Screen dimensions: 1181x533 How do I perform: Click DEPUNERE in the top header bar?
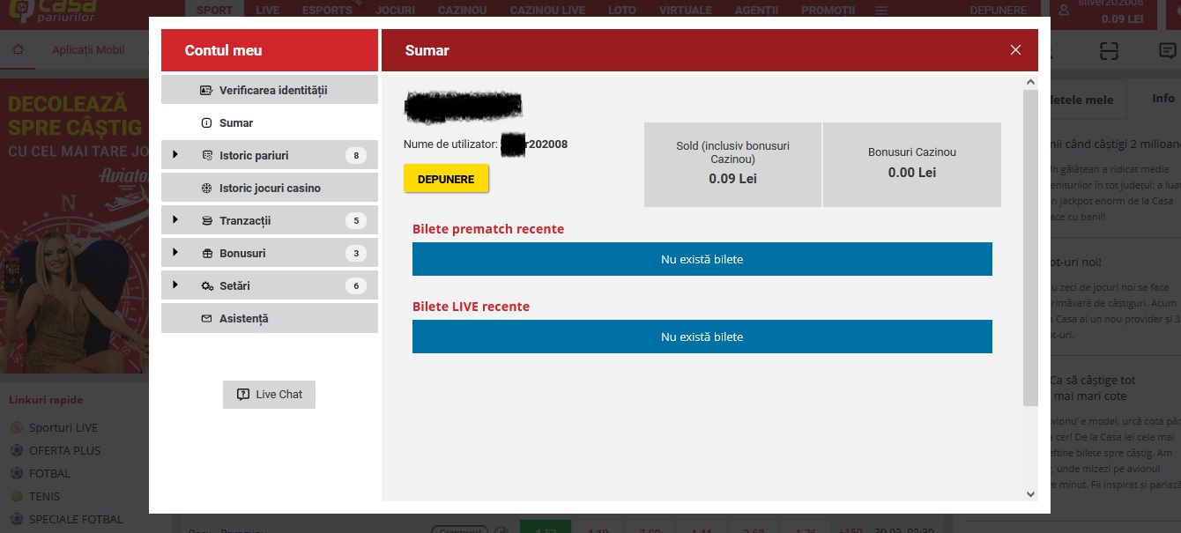(997, 11)
